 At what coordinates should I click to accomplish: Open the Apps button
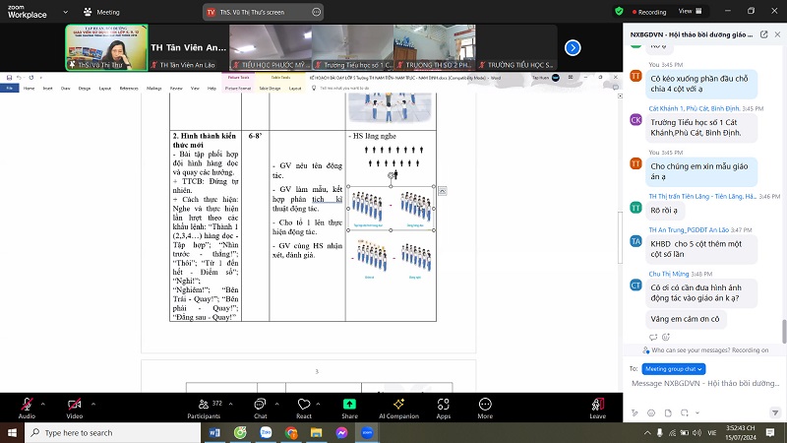click(444, 405)
